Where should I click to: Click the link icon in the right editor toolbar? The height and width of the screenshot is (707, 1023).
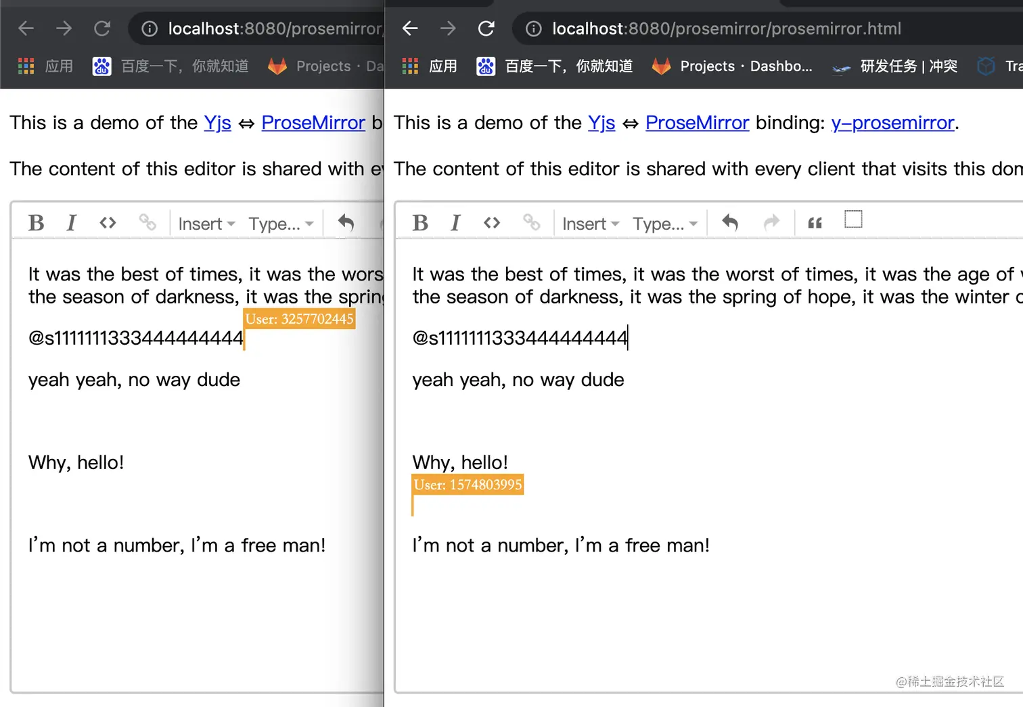tap(532, 222)
